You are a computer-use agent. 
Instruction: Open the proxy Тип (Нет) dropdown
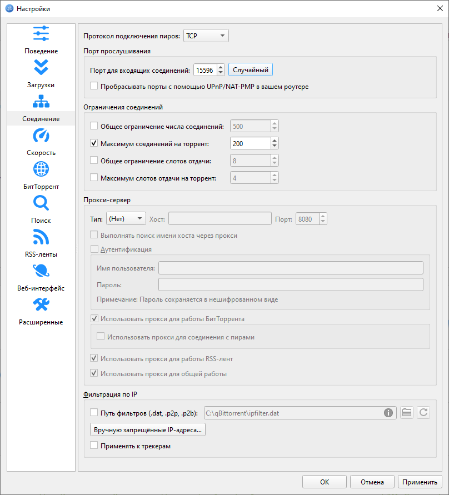click(126, 219)
